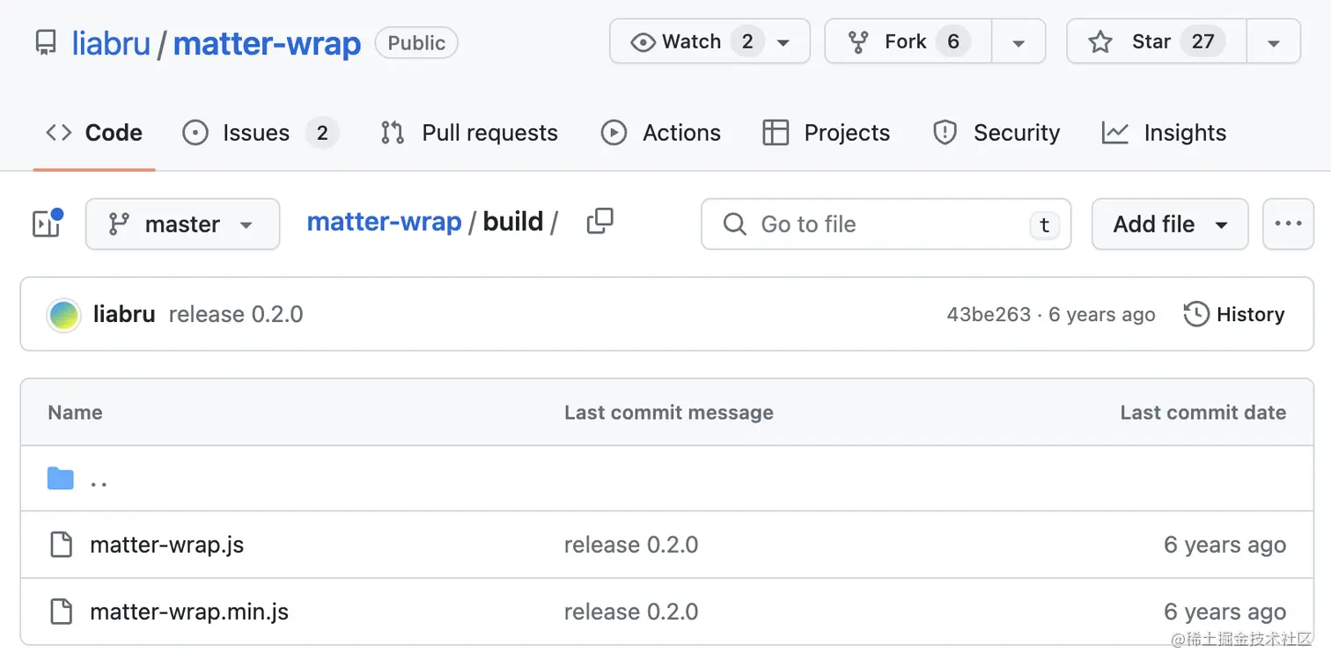Viewport: 1331px width, 667px height.
Task: Switch to the Insights tab
Action: pos(1164,133)
